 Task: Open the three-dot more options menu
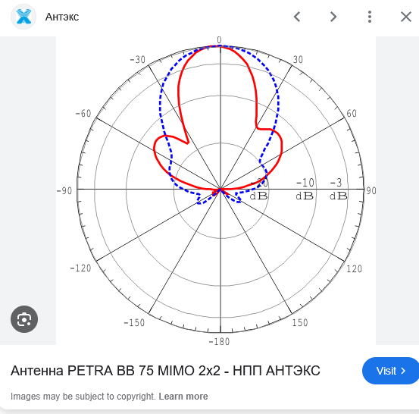[370, 17]
